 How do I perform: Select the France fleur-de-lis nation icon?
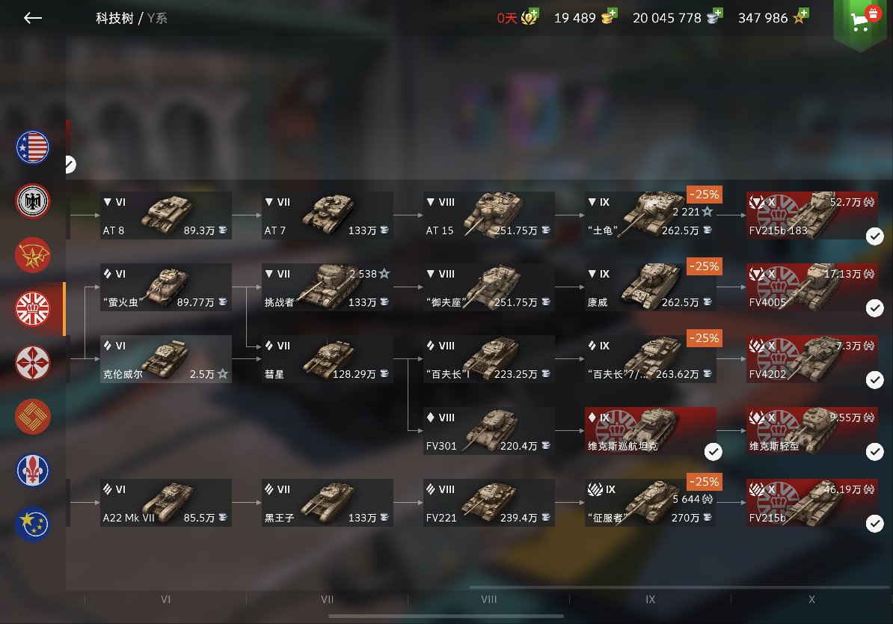32,470
